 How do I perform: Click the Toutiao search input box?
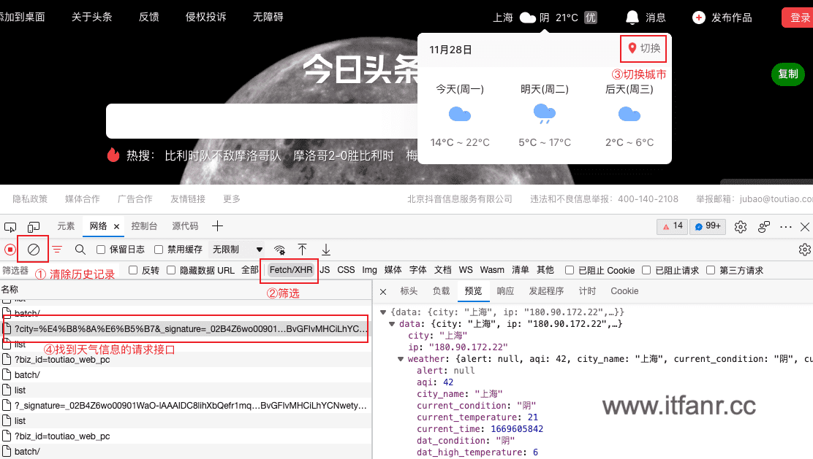click(x=262, y=121)
